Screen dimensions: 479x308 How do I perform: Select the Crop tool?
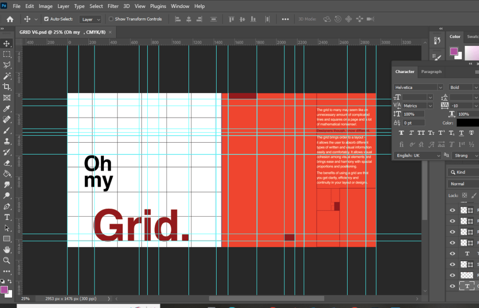7,87
